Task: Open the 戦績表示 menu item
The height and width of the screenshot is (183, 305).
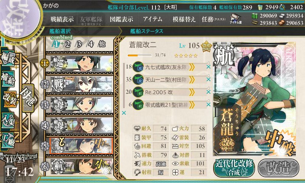Action: 62,19
